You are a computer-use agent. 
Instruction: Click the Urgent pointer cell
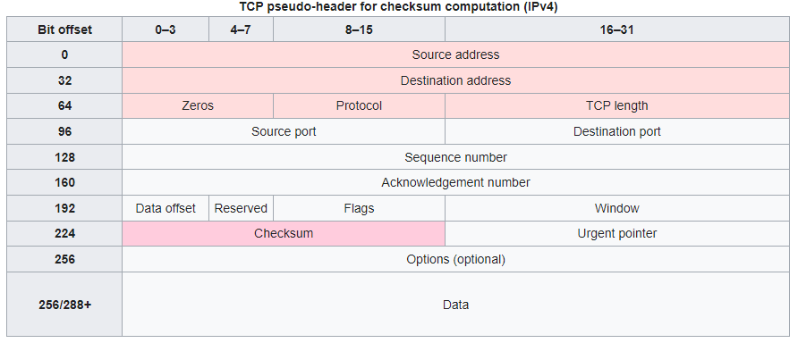(x=616, y=234)
